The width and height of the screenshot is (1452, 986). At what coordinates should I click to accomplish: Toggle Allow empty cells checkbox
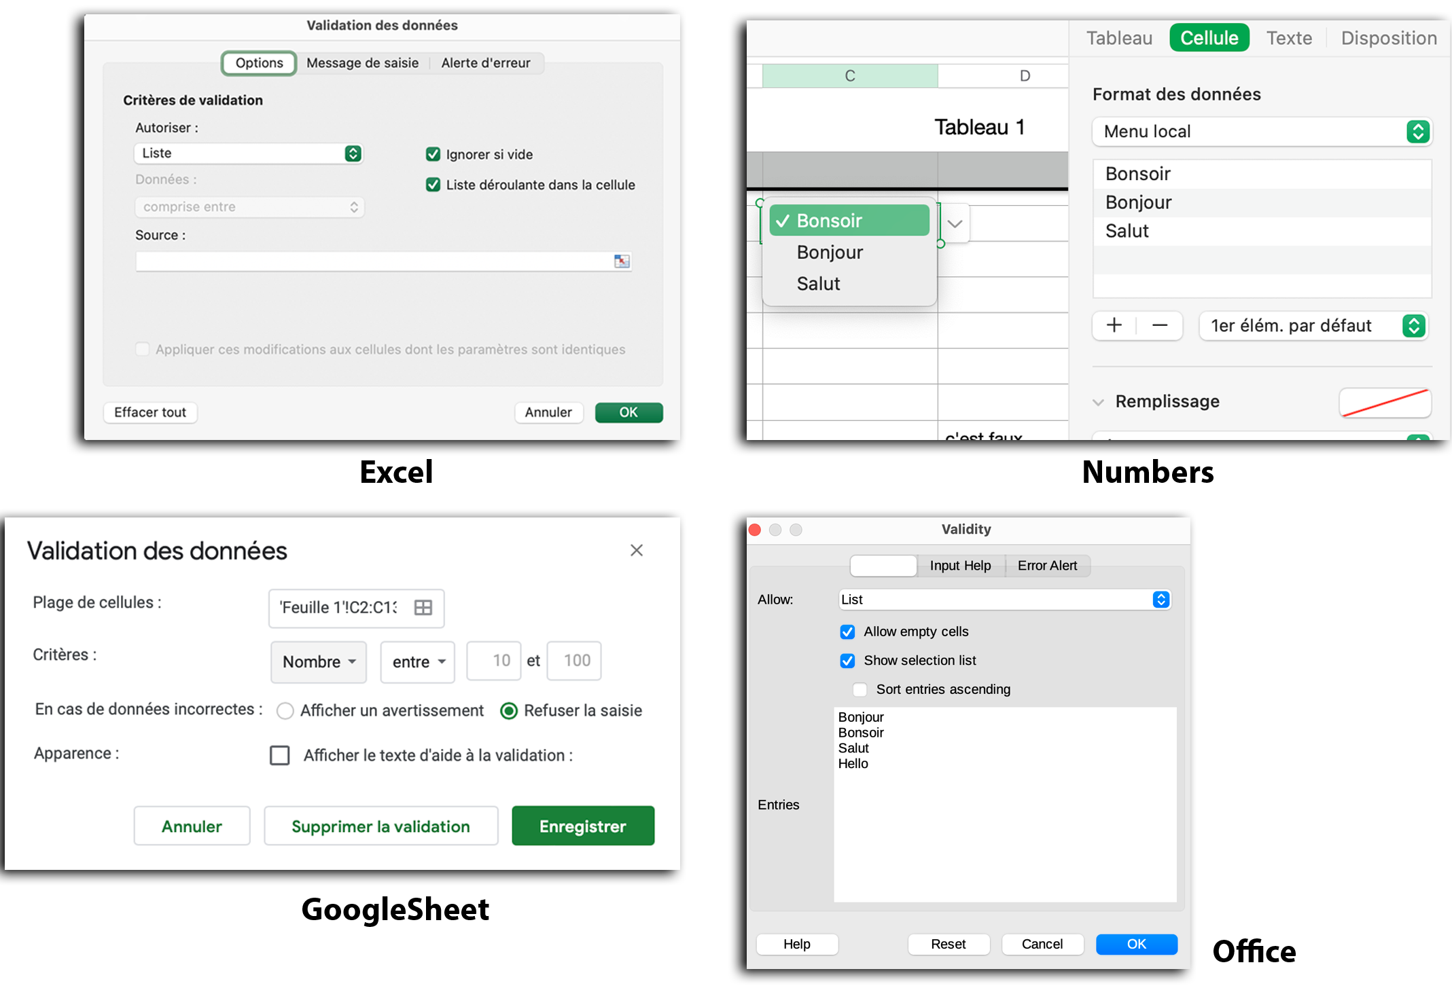847,632
